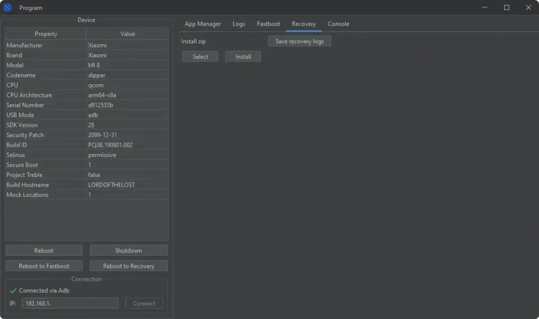
Task: Click the app logo icon in title bar
Action: 7,8
